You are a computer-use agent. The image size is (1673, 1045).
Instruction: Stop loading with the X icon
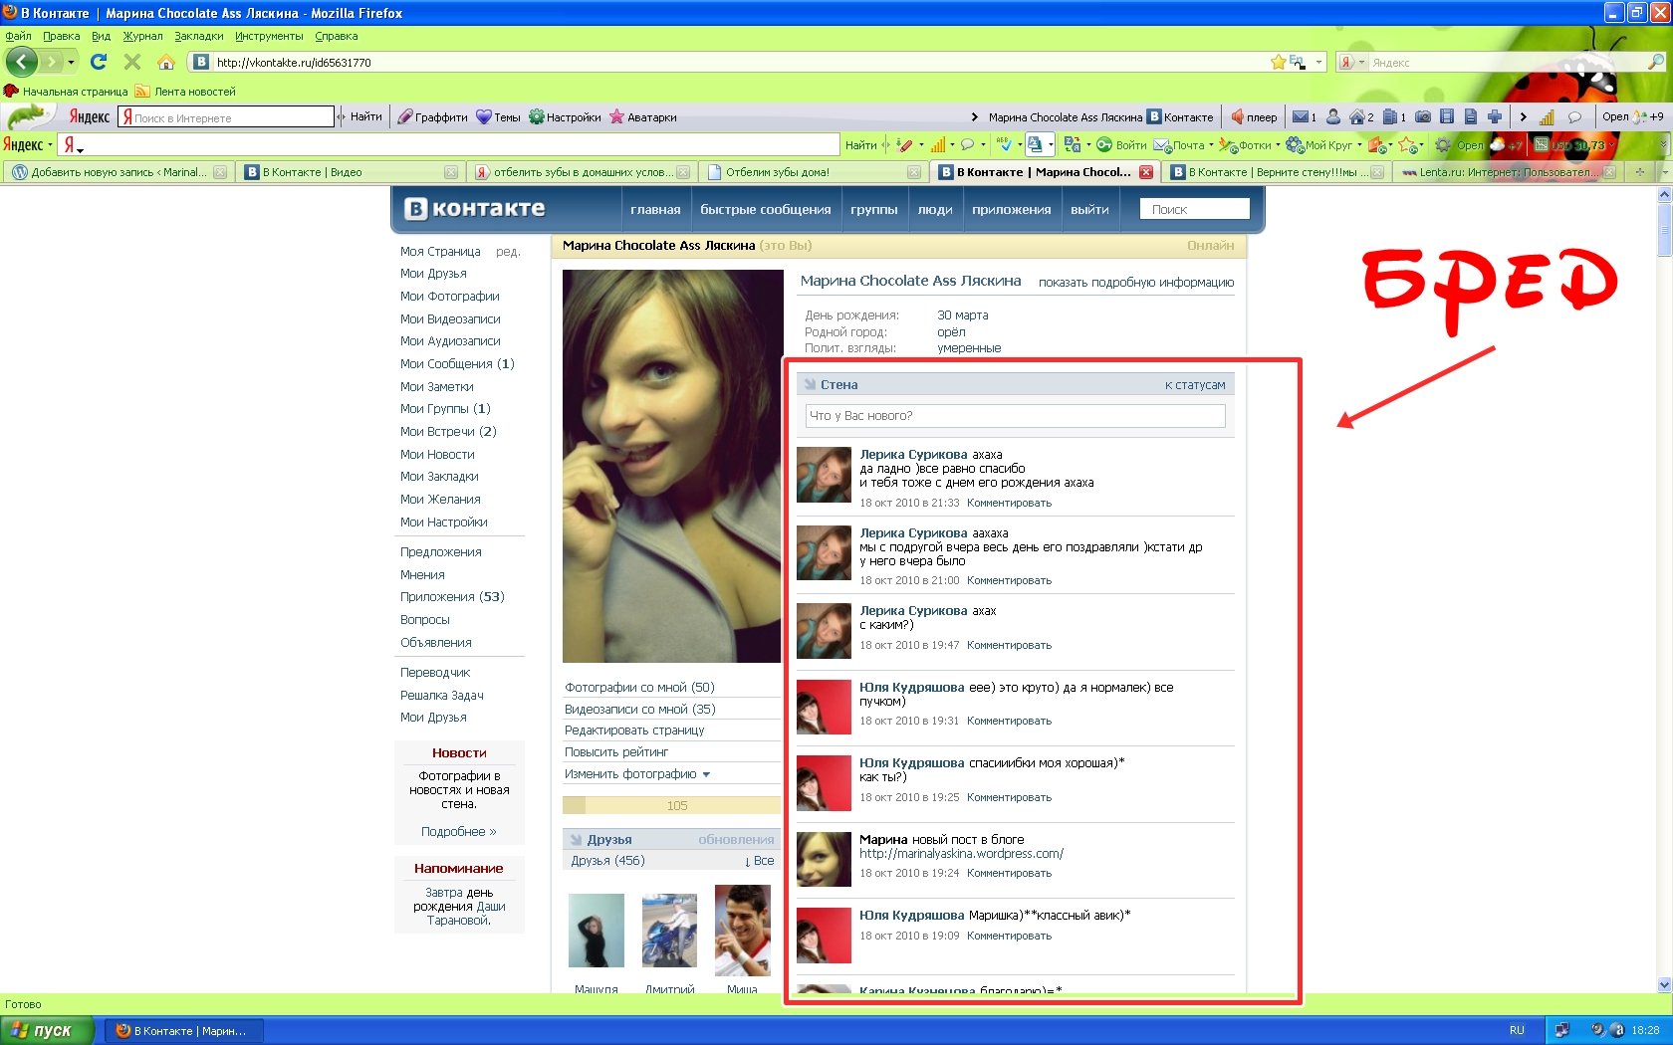pyautogui.click(x=131, y=62)
